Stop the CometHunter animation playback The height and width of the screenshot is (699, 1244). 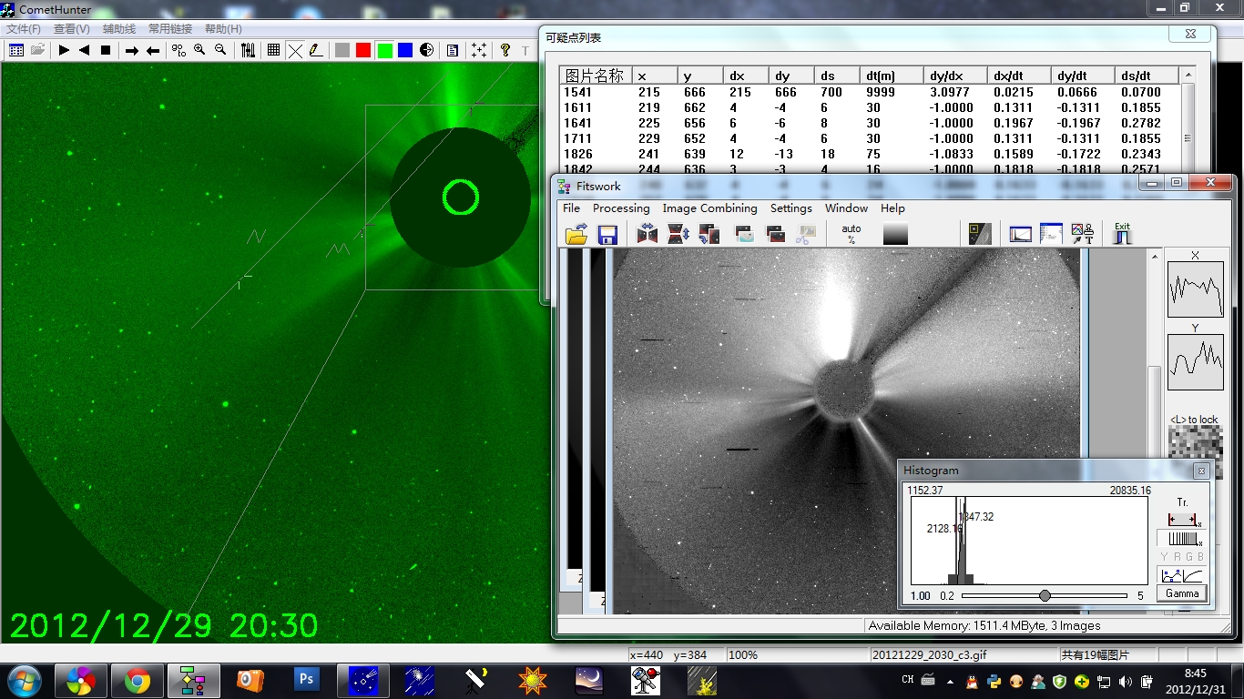105,50
